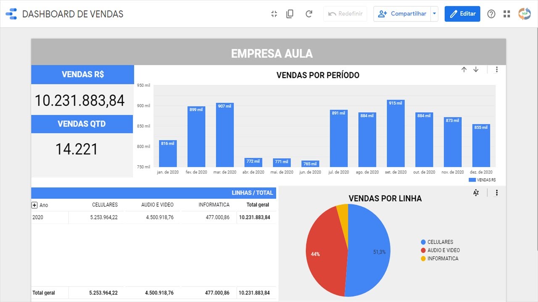Click the set. de 2020 bar
The width and height of the screenshot is (538, 302).
click(x=396, y=133)
